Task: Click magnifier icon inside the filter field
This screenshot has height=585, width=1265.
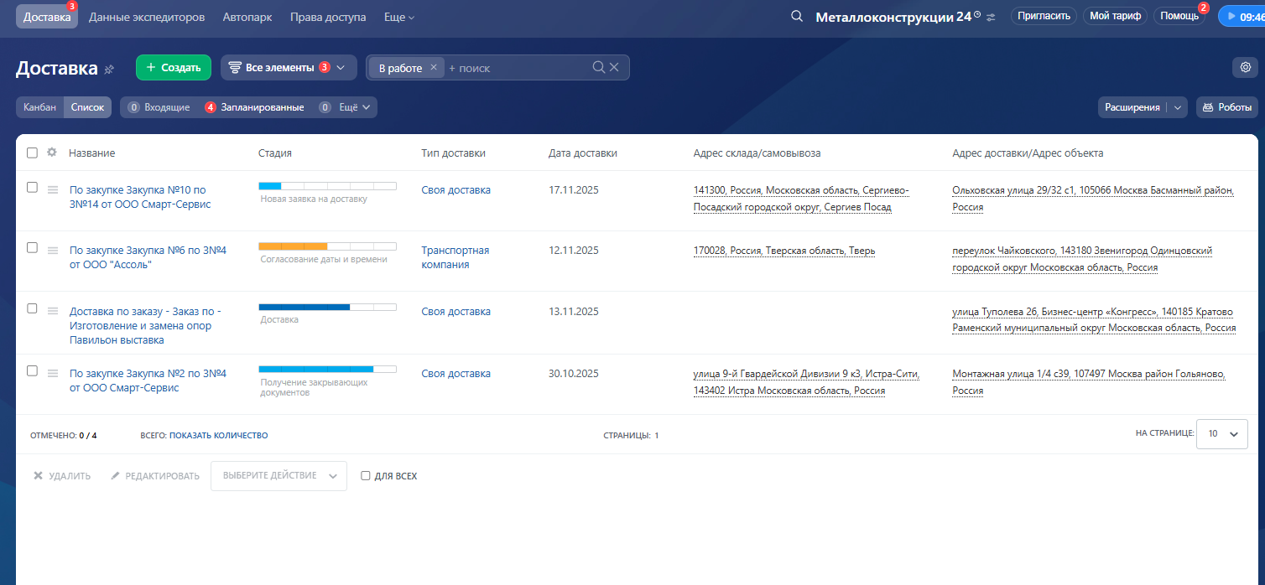Action: (598, 68)
